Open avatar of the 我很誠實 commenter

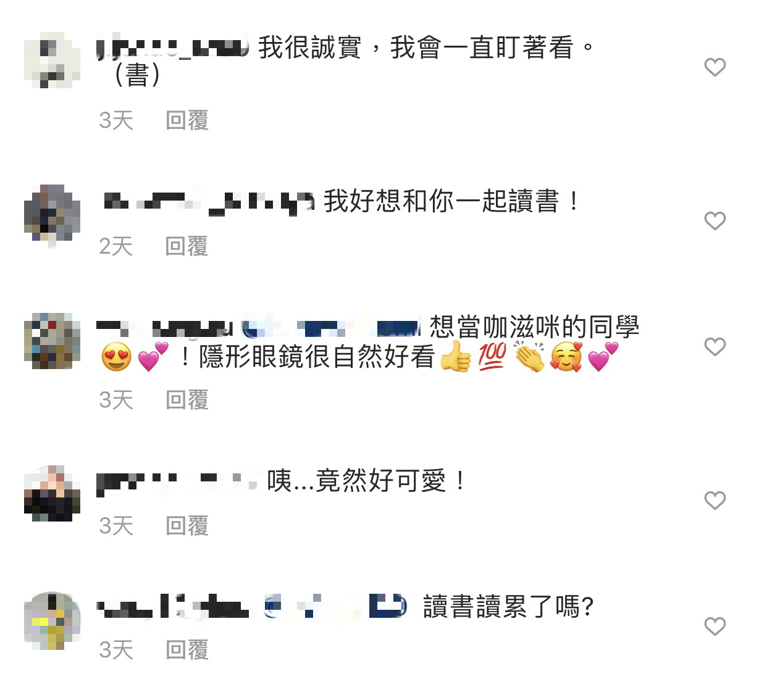coord(52,60)
